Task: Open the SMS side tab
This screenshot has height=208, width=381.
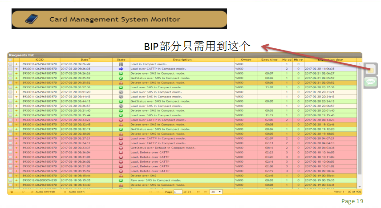Action: pyautogui.click(x=371, y=82)
